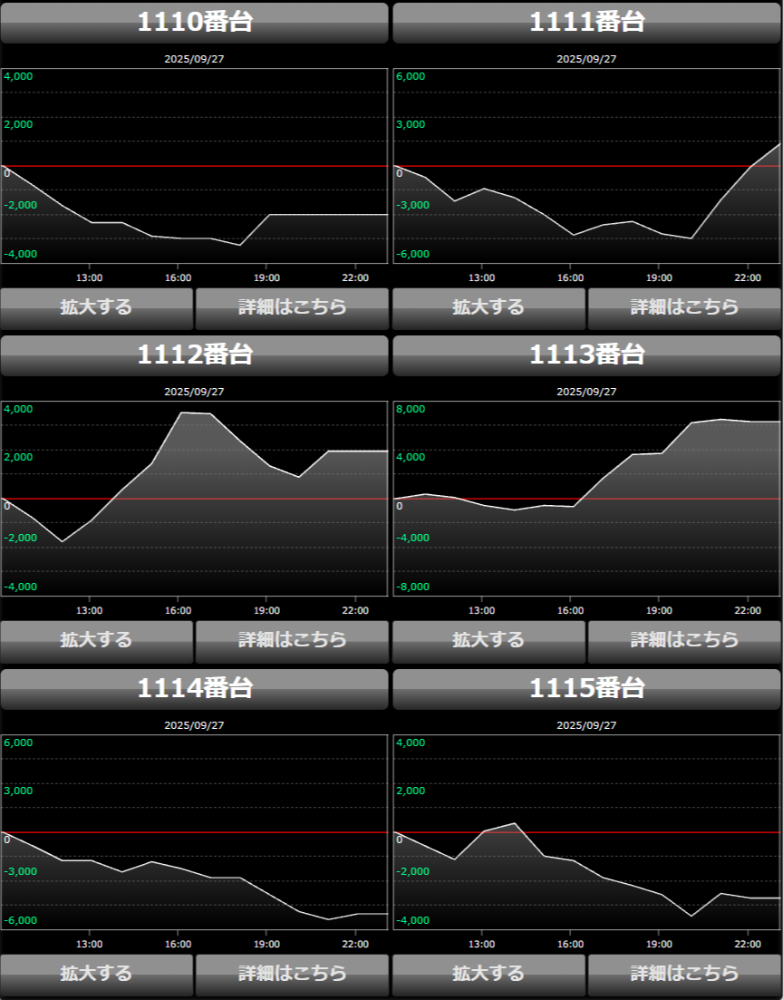Click the 16:00 time label under chart 1114
Viewport: 783px width, 1000px height.
click(178, 945)
